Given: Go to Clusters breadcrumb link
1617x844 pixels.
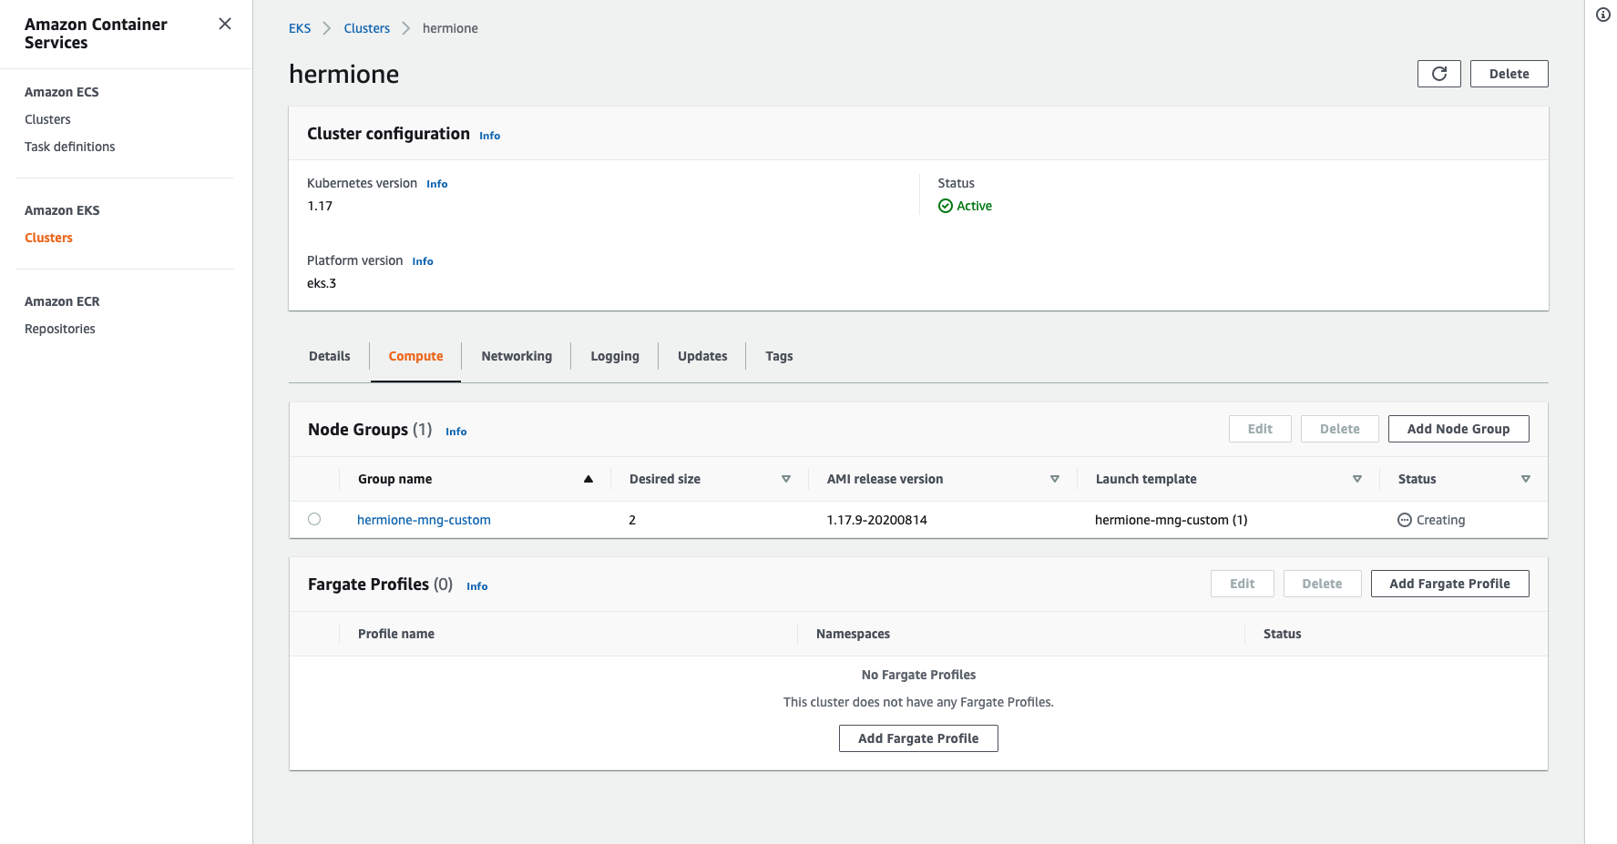Looking at the screenshot, I should [366, 28].
